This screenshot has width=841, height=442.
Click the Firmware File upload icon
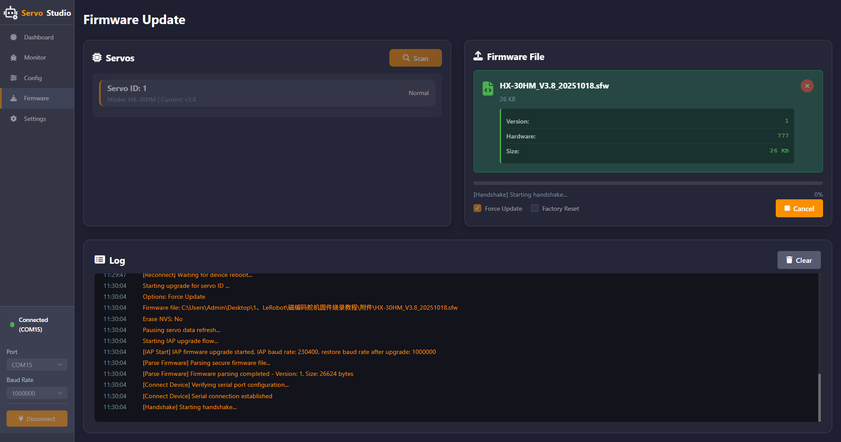click(478, 56)
